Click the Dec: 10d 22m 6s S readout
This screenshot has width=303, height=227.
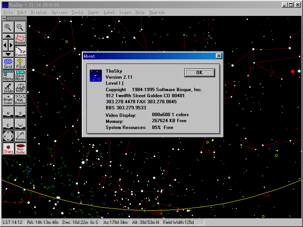point(82,222)
